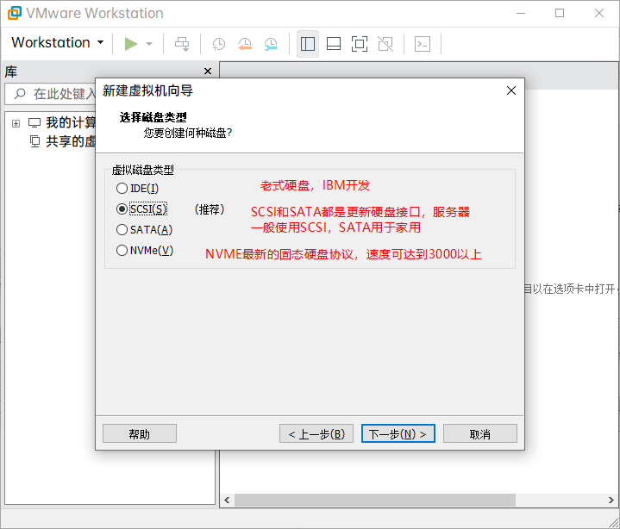
Task: Click the scrollbar left arrow
Action: [x=227, y=500]
